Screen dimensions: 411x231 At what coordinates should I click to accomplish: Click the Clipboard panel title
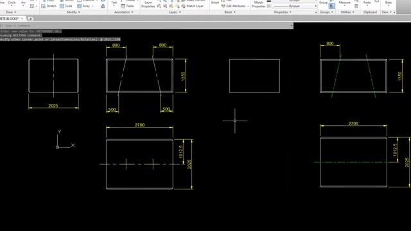[370, 12]
